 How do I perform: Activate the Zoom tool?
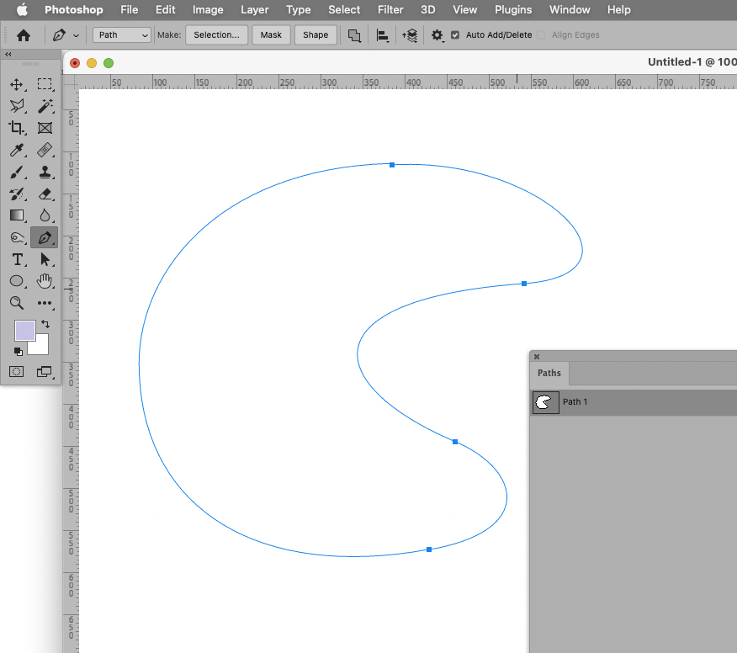(17, 303)
